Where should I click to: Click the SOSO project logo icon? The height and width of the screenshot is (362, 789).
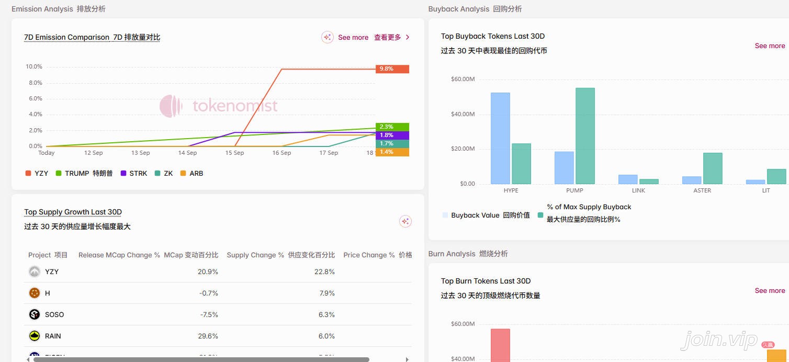tap(35, 314)
